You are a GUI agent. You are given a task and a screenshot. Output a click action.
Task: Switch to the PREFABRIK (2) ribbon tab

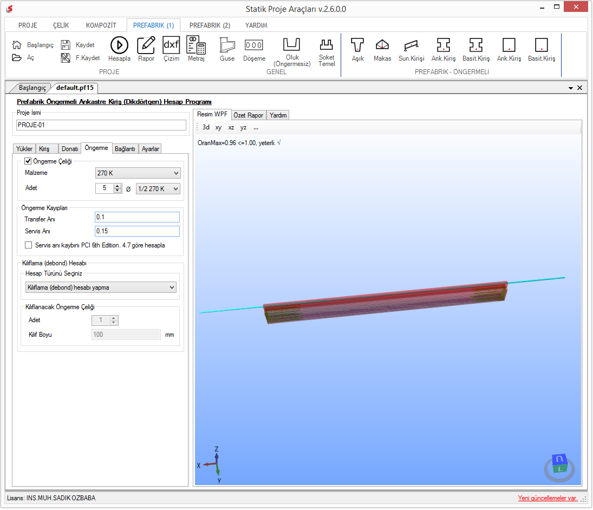point(210,25)
